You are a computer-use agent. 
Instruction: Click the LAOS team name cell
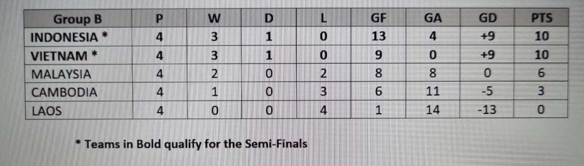(47, 111)
